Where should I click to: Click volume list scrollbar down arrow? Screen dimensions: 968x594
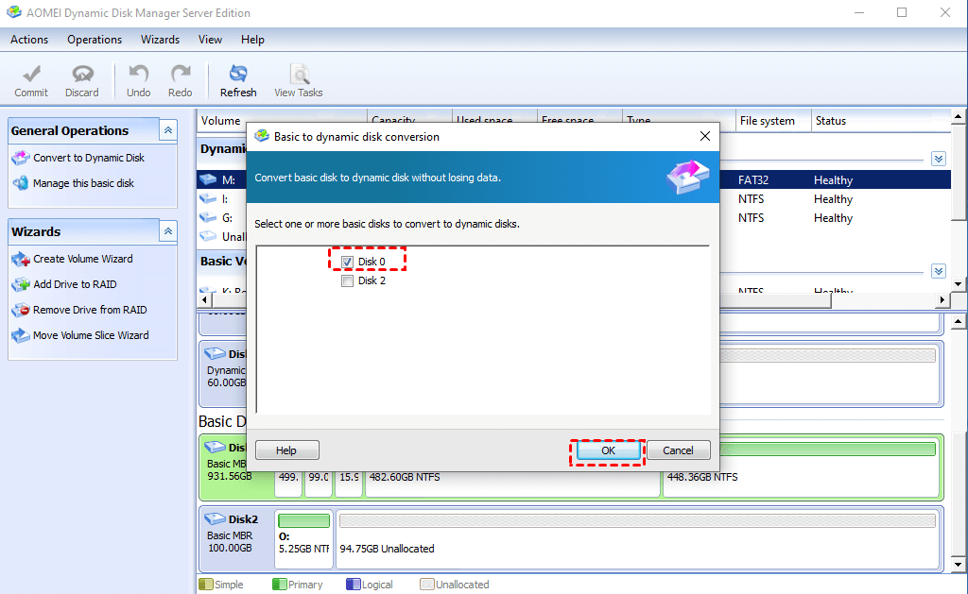coord(959,284)
